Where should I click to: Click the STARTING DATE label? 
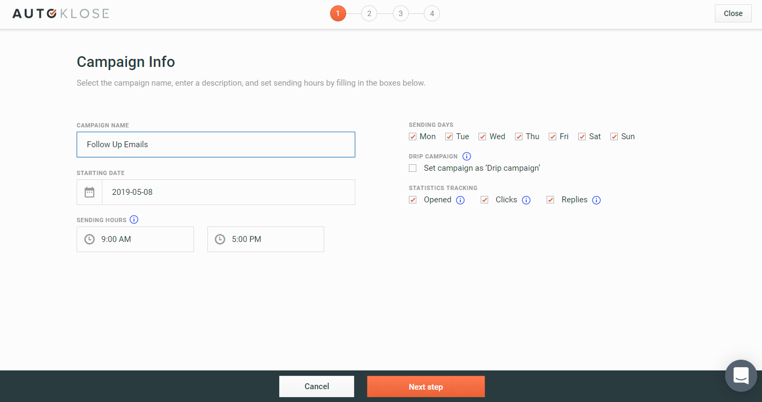click(101, 173)
